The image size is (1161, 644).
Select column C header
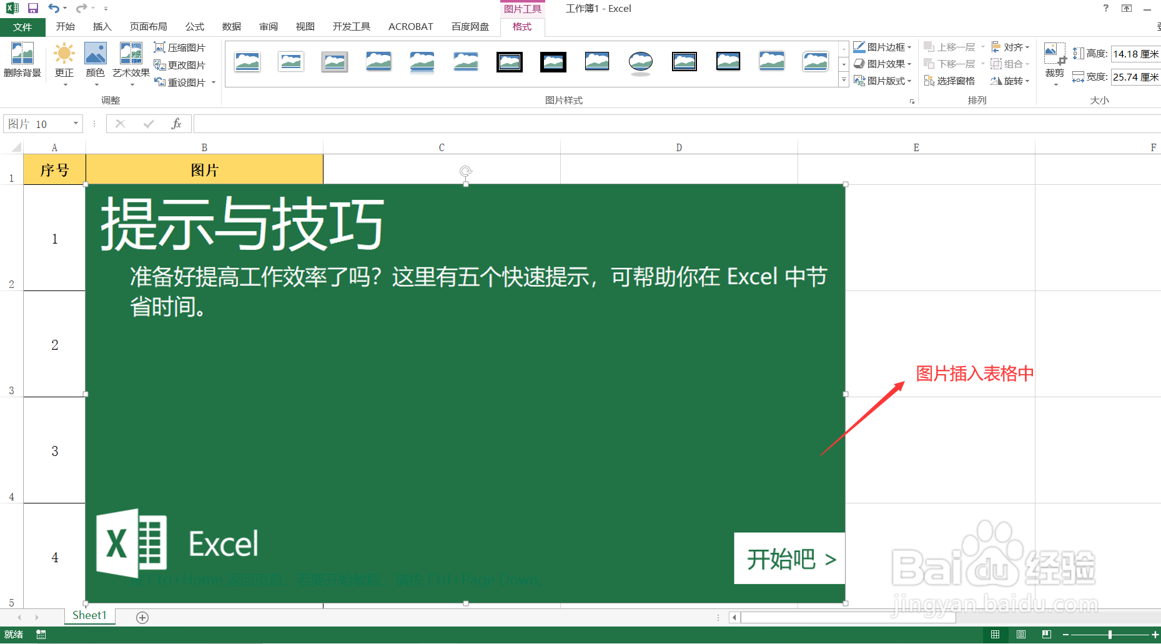(x=442, y=147)
